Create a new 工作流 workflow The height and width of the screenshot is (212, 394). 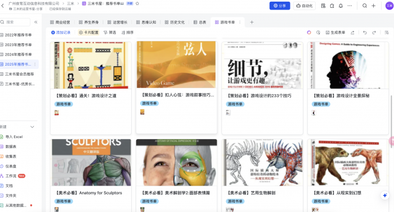click(x=11, y=176)
